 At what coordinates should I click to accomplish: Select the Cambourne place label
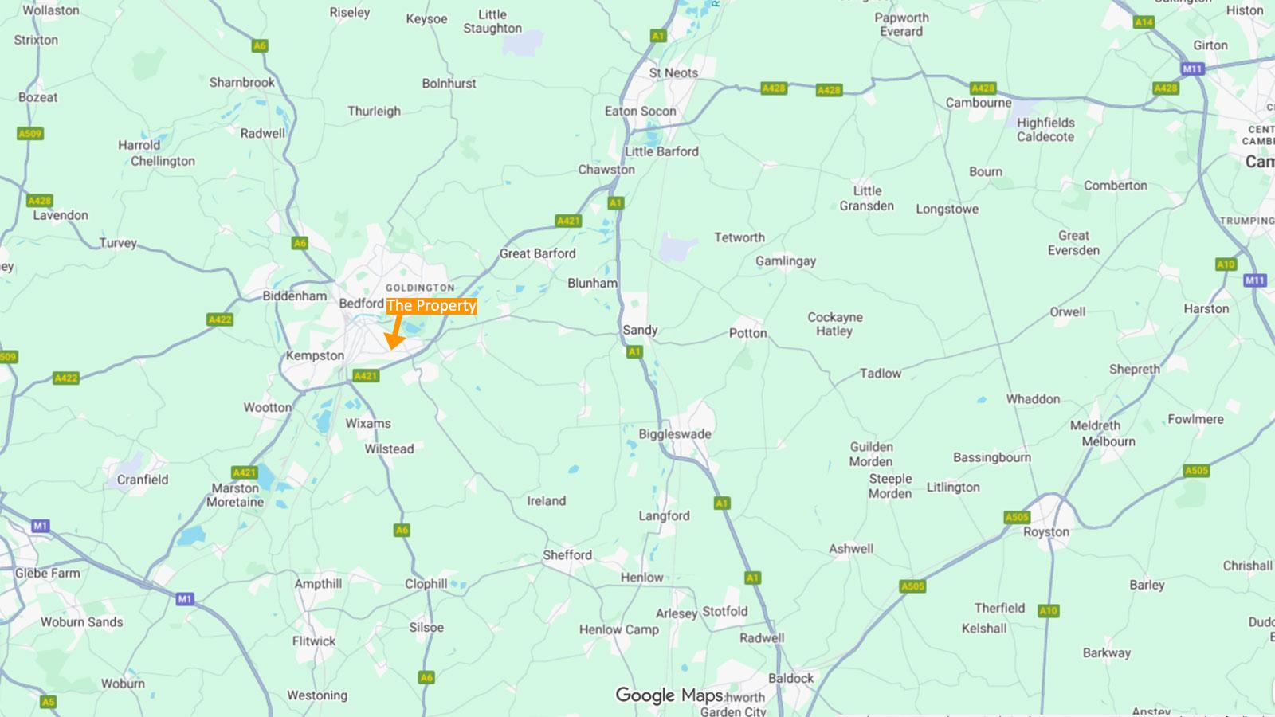pyautogui.click(x=979, y=103)
